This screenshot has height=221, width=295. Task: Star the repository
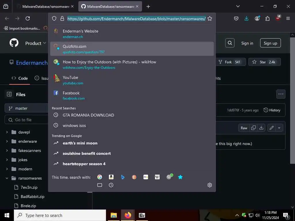click(264, 62)
